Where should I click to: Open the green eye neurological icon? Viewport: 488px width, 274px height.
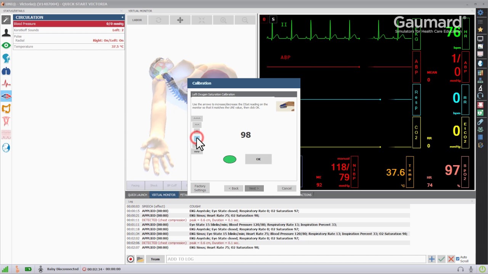6,45
